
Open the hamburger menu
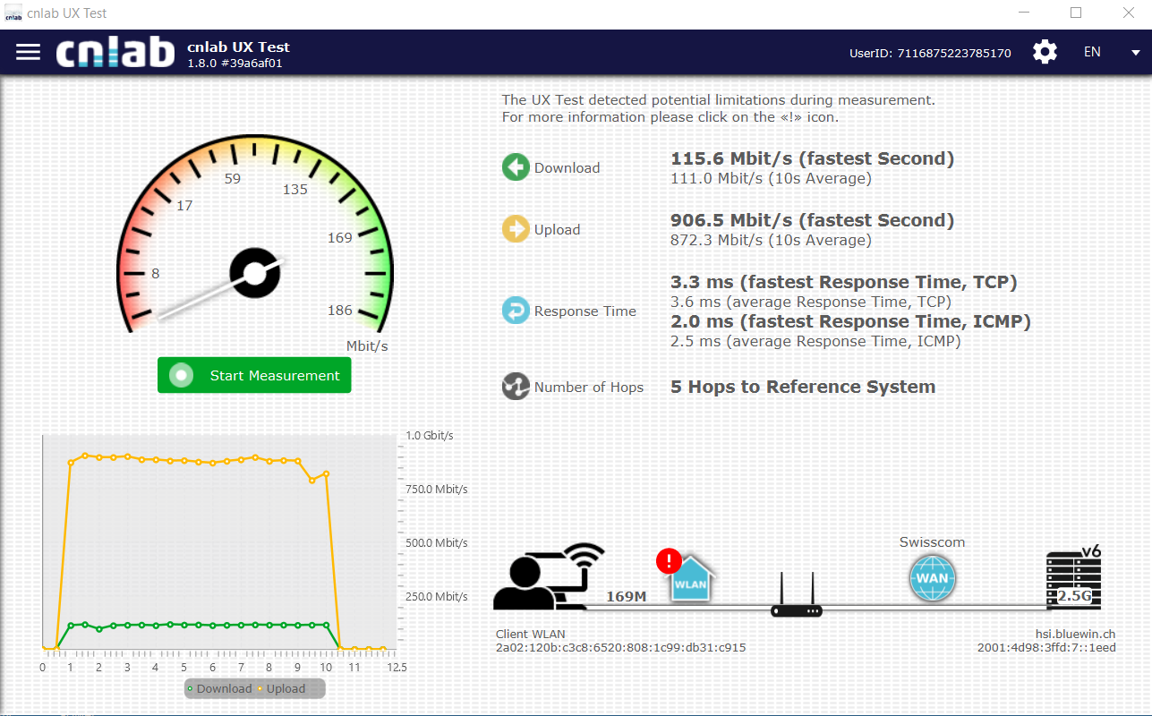[29, 52]
